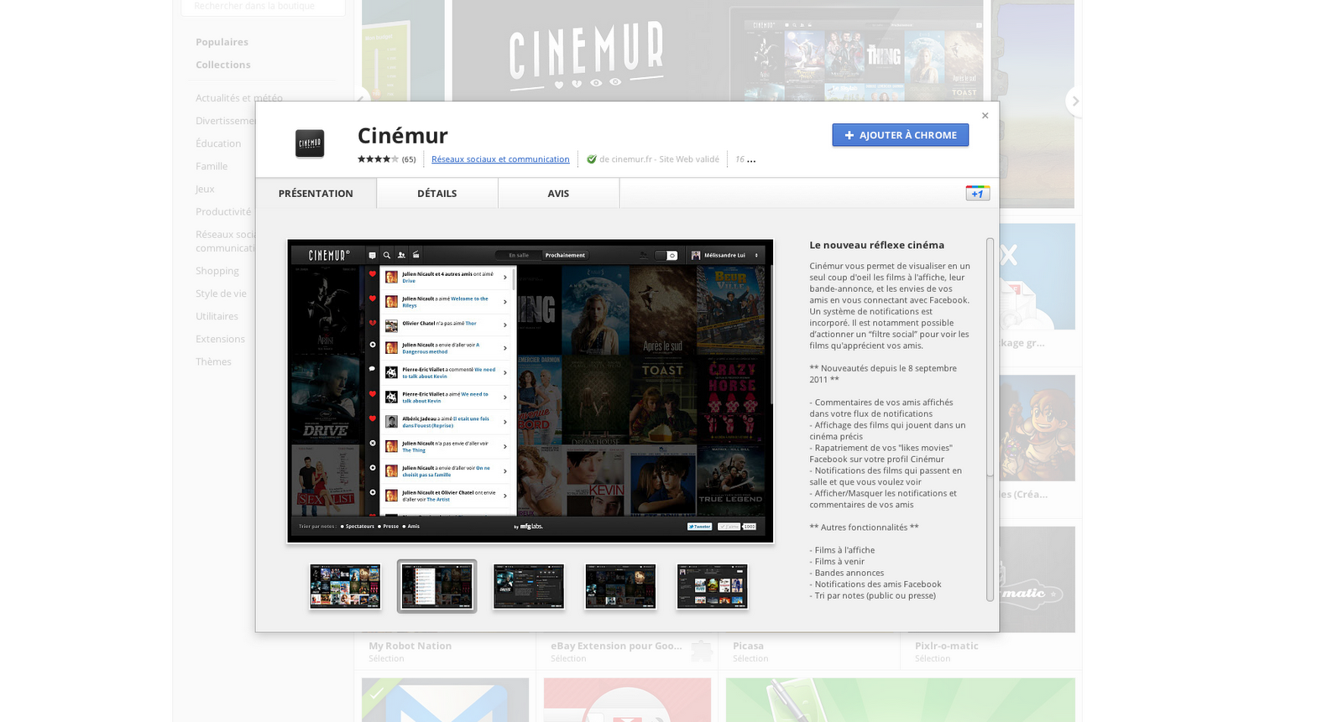Open Thèmes category in sidebar
Screen dimensions: 1343x722
coord(213,361)
